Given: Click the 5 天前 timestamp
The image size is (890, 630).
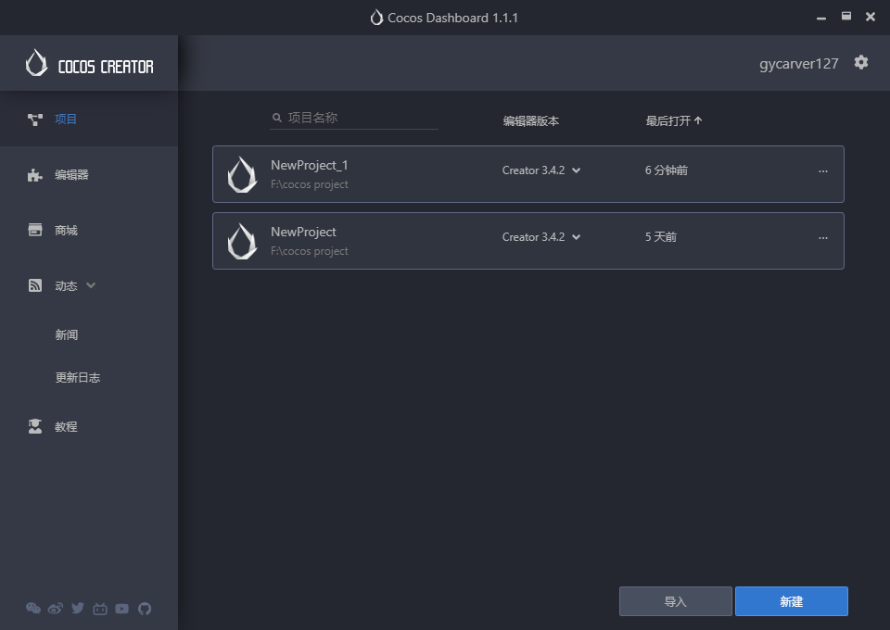Looking at the screenshot, I should (x=661, y=237).
